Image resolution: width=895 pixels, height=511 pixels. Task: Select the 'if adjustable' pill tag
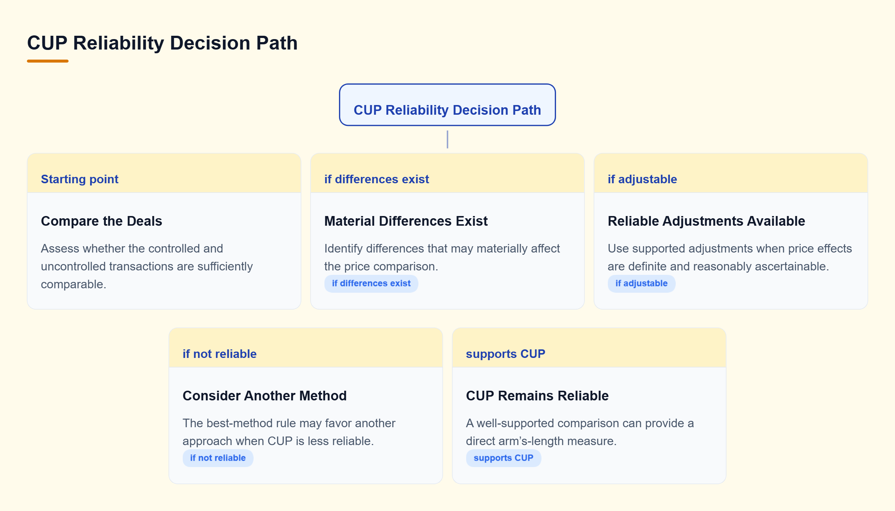pyautogui.click(x=641, y=283)
